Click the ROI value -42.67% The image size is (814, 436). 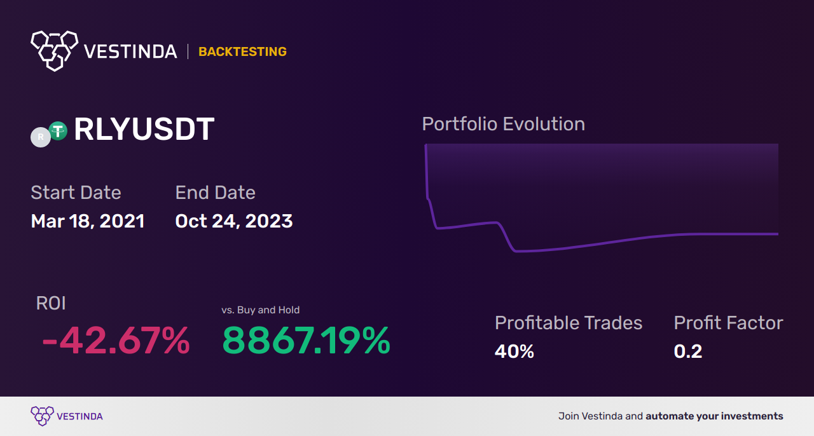click(x=116, y=341)
